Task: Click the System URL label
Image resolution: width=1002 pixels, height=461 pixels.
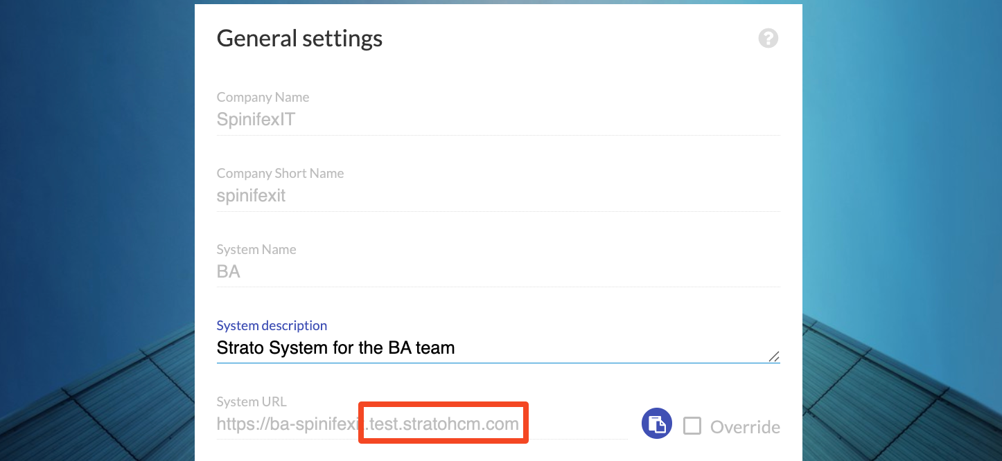Action: click(252, 401)
